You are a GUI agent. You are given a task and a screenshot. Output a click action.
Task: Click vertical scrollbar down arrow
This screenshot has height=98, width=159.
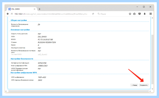(x=152, y=89)
